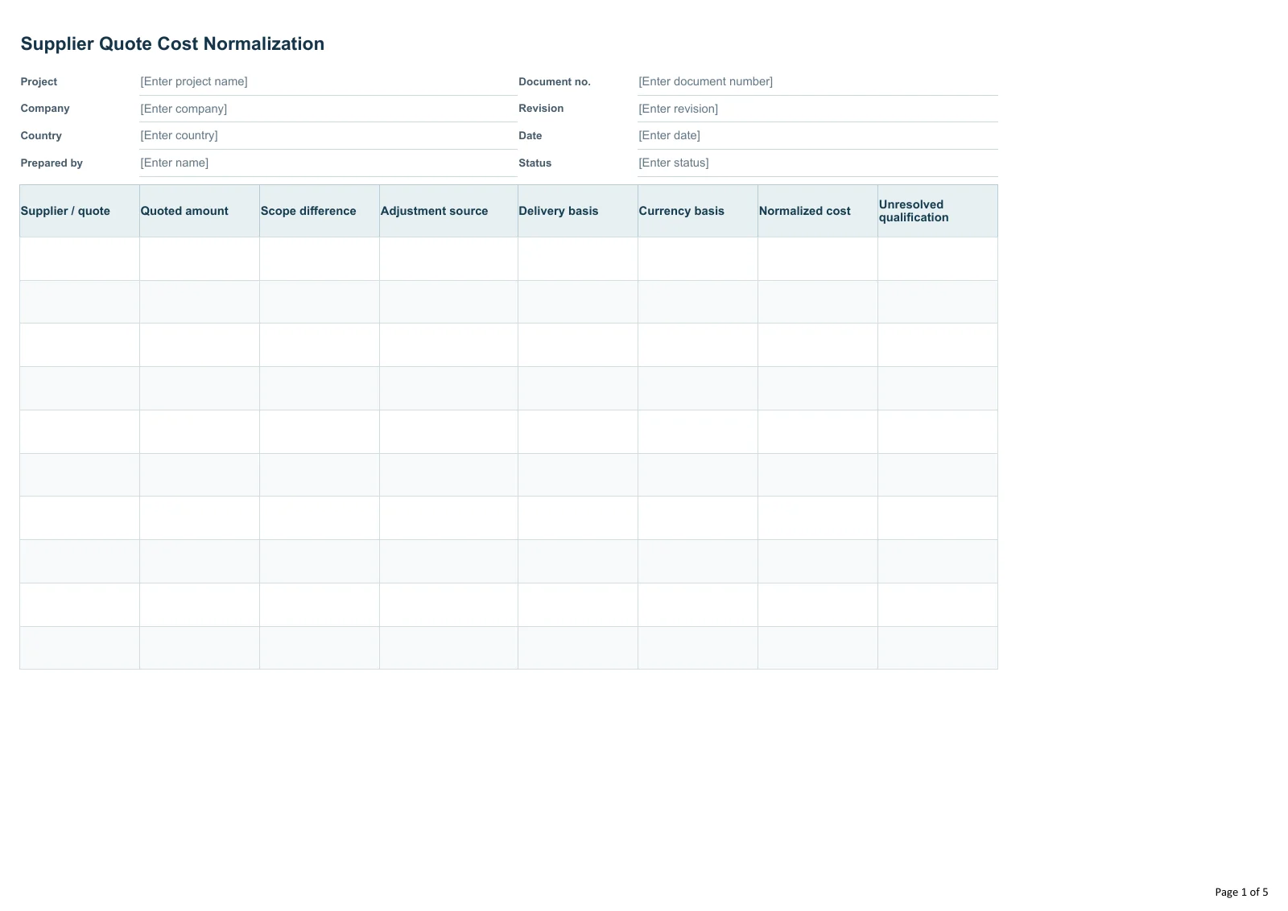
Task: Click the Date input field
Action: (x=818, y=135)
